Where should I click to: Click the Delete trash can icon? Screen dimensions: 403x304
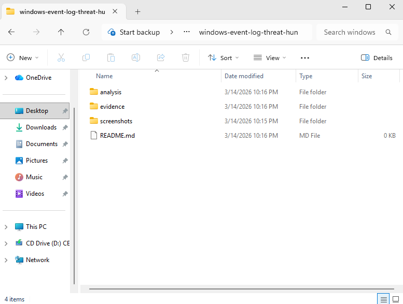click(x=186, y=57)
